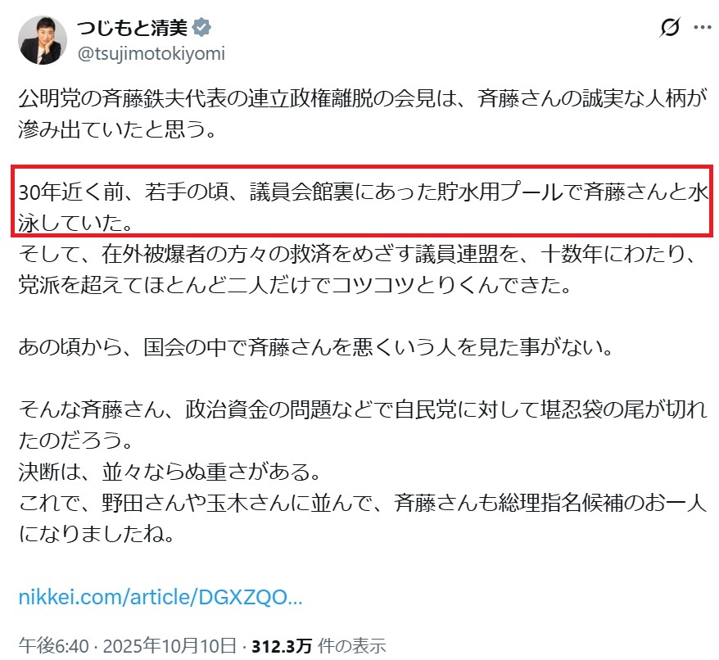Click the display name つじもと清美
The image size is (719, 660).
(133, 28)
